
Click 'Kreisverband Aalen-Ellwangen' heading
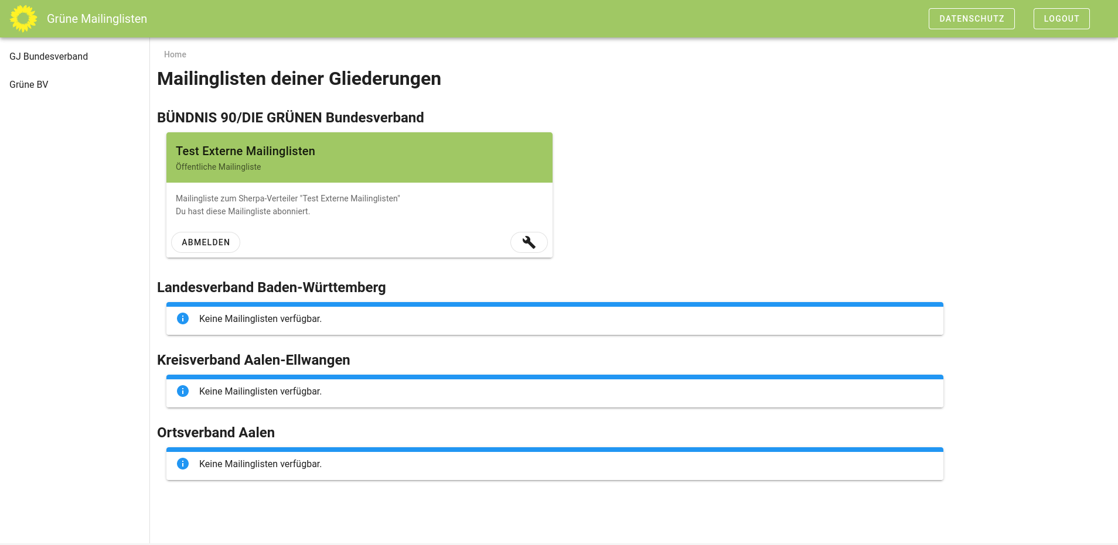(254, 360)
